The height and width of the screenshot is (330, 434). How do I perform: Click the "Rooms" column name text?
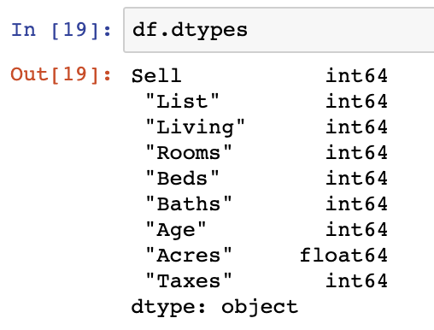coord(189,152)
